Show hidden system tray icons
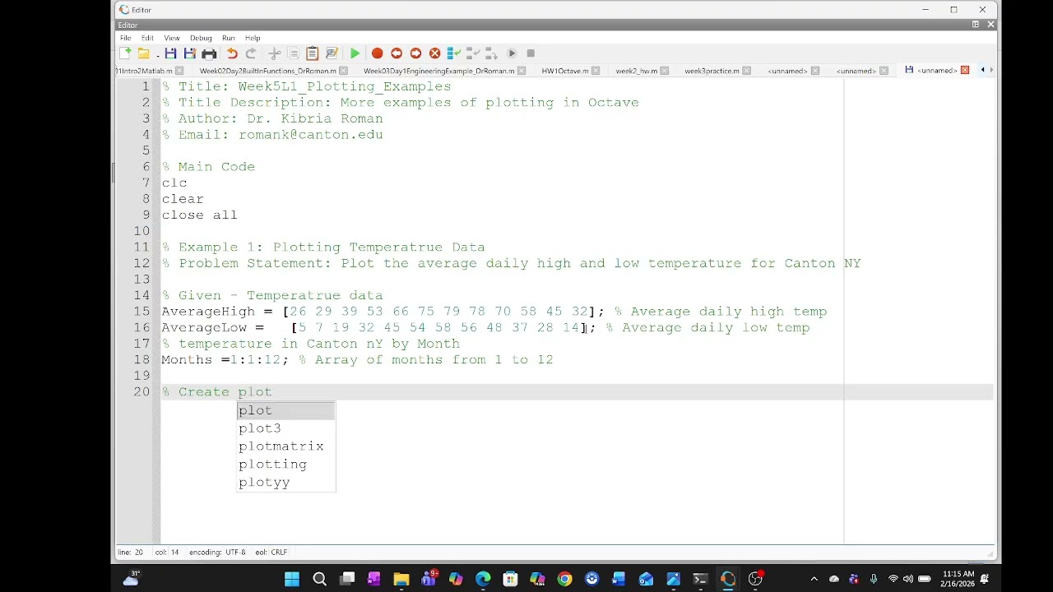Viewport: 1053px width, 592px height. [814, 580]
